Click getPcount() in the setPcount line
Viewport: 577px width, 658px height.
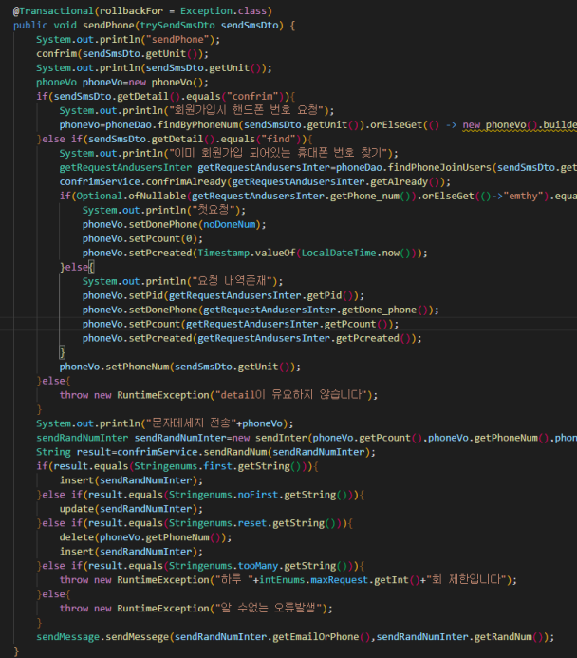click(356, 324)
